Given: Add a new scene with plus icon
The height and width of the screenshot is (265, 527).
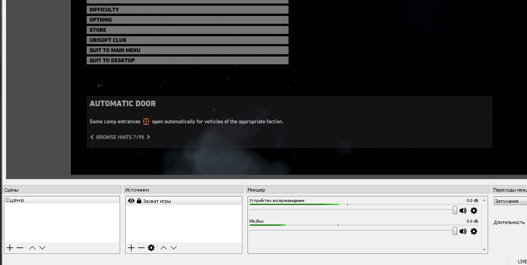Looking at the screenshot, I should point(10,248).
